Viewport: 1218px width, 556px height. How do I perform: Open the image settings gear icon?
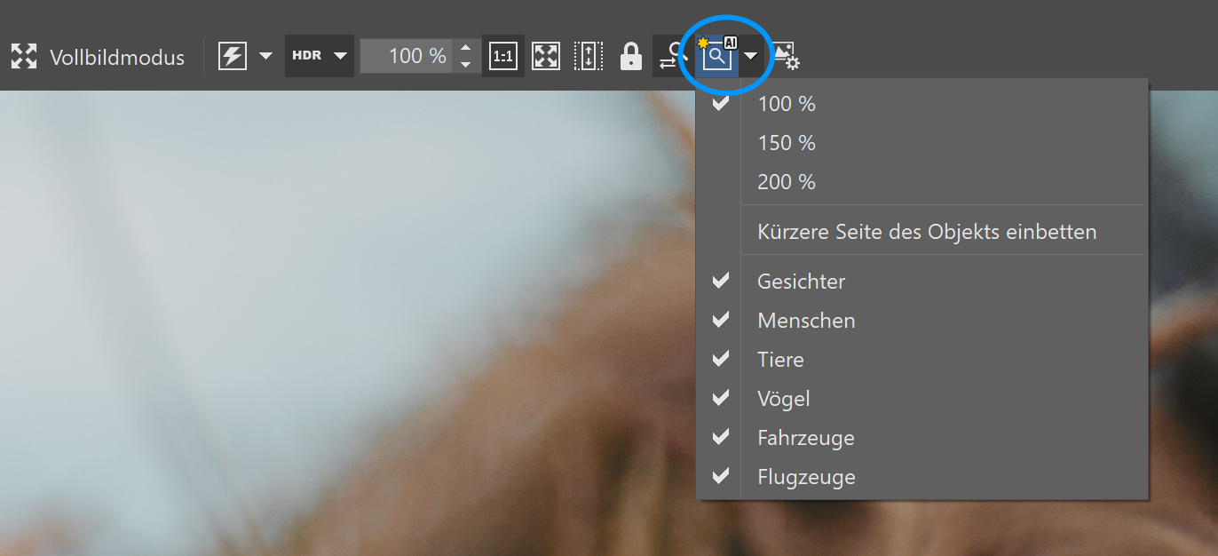click(x=787, y=57)
